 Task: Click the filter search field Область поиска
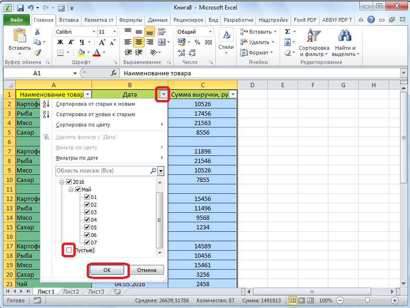tap(102, 171)
